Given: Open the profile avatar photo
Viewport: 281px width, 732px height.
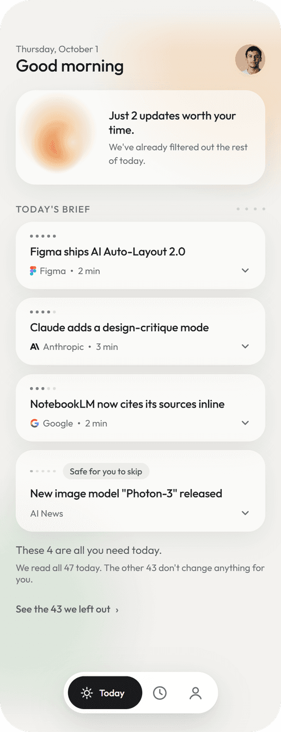Looking at the screenshot, I should click(x=250, y=60).
